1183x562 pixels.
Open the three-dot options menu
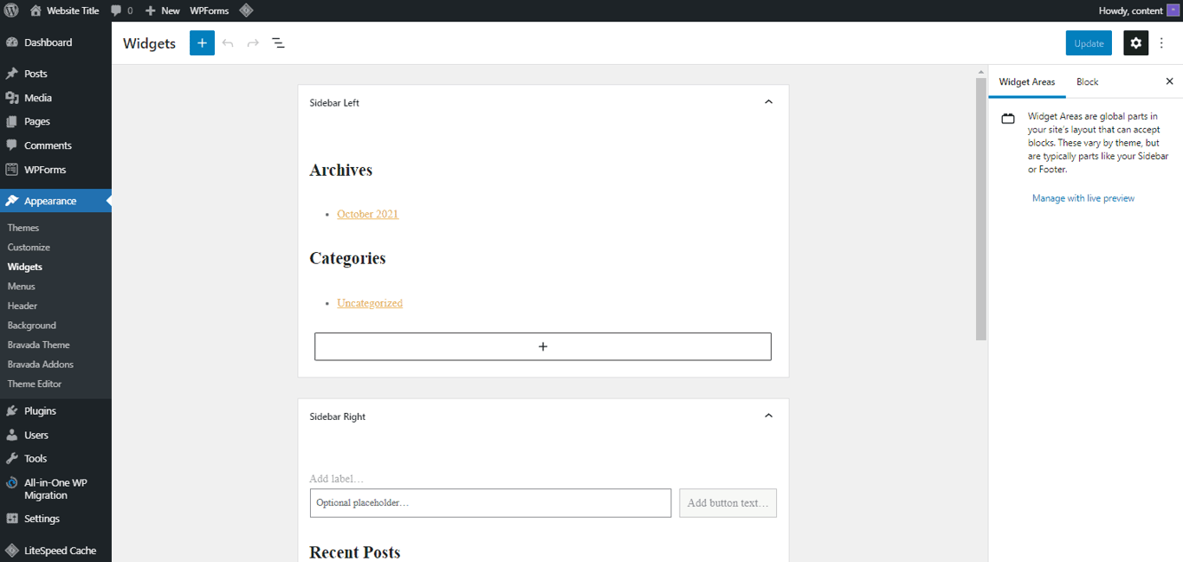(1161, 42)
